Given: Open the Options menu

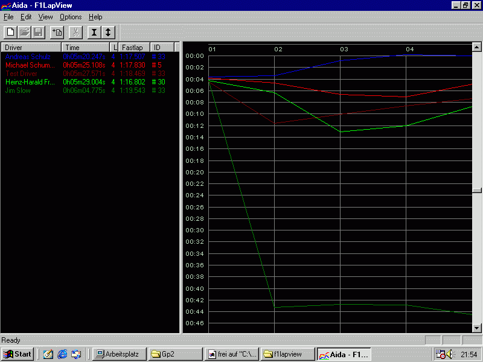Looking at the screenshot, I should 71,17.
